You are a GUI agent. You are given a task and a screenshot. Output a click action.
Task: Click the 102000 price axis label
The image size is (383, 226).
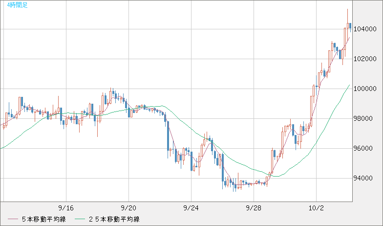[x=366, y=59]
